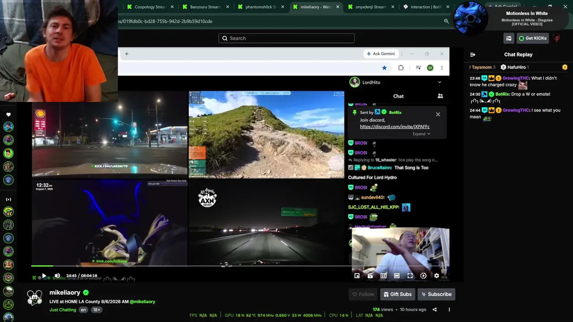Close the onyxdenji Stream tab
The width and height of the screenshot is (573, 322).
tap(393, 7)
